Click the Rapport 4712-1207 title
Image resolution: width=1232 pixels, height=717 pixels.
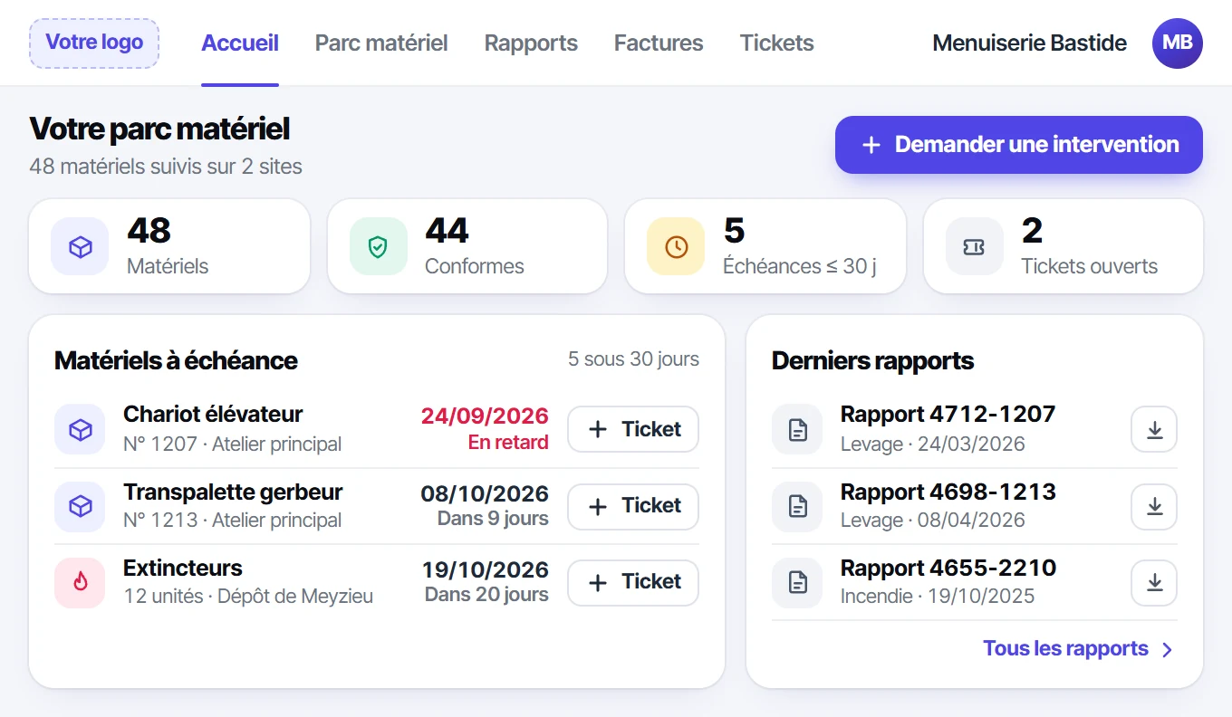pos(948,415)
